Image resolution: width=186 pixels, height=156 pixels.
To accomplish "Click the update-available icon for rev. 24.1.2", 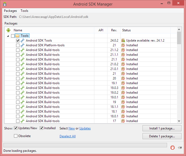I will 123,41.
